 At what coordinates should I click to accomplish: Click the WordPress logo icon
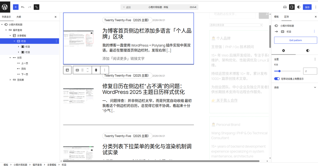(5, 7)
